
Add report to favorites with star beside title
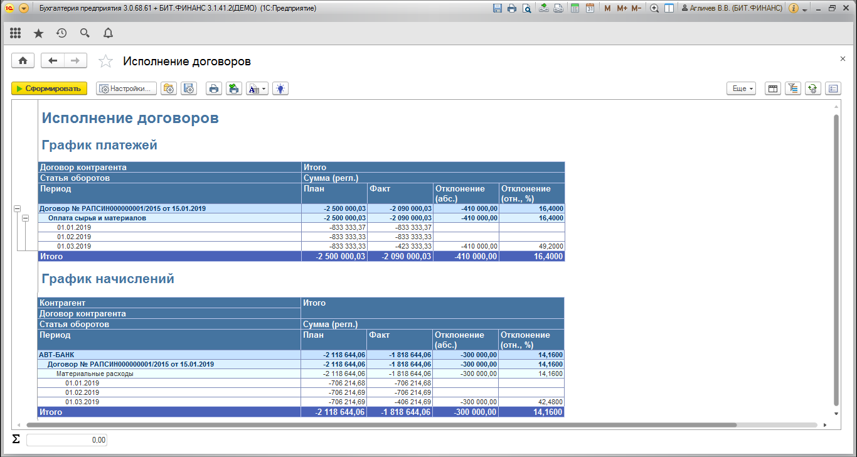pos(106,61)
